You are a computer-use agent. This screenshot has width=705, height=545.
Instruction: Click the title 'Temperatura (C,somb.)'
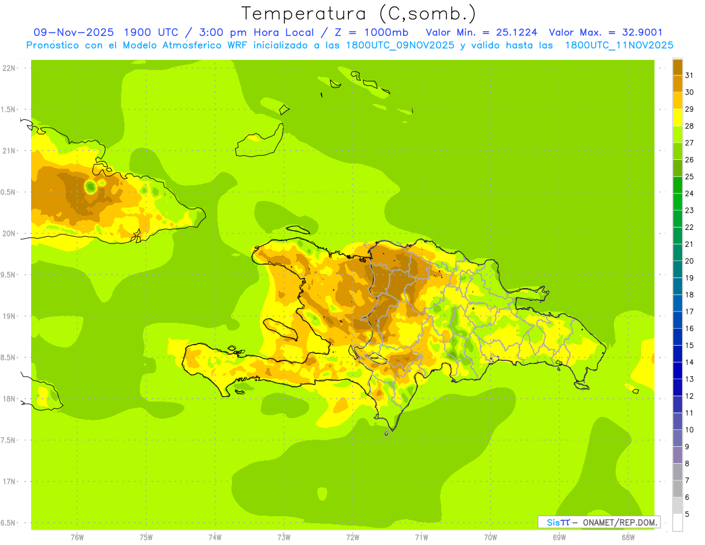[x=359, y=14]
